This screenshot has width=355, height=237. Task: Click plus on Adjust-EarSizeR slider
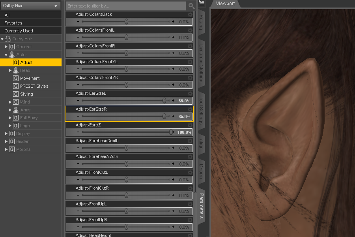(173, 117)
